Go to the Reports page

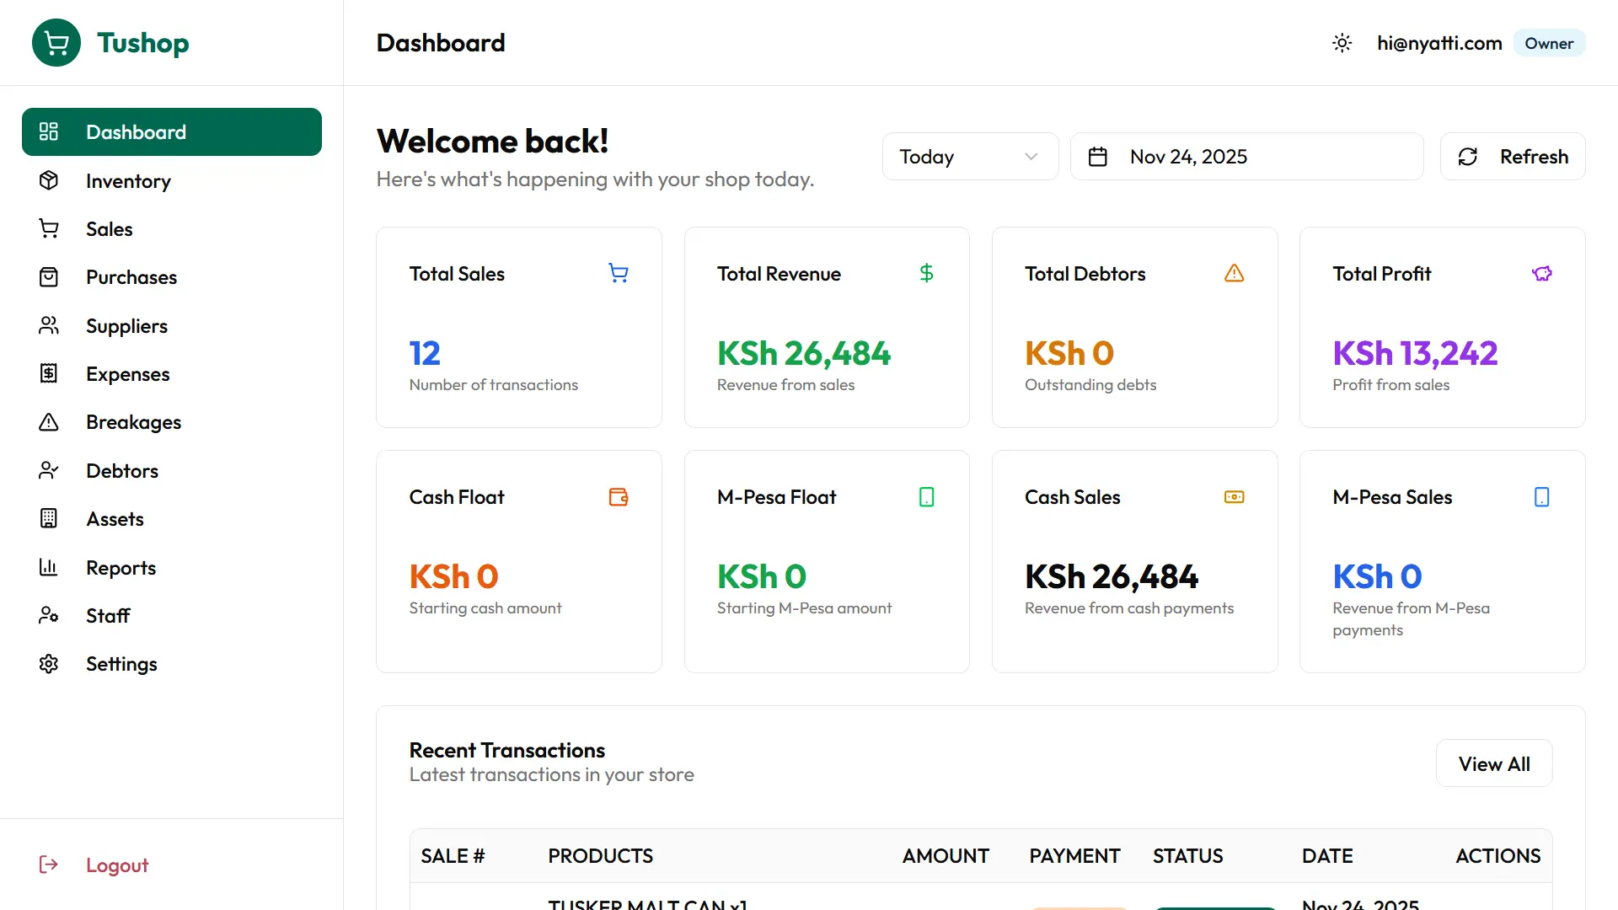tap(121, 568)
